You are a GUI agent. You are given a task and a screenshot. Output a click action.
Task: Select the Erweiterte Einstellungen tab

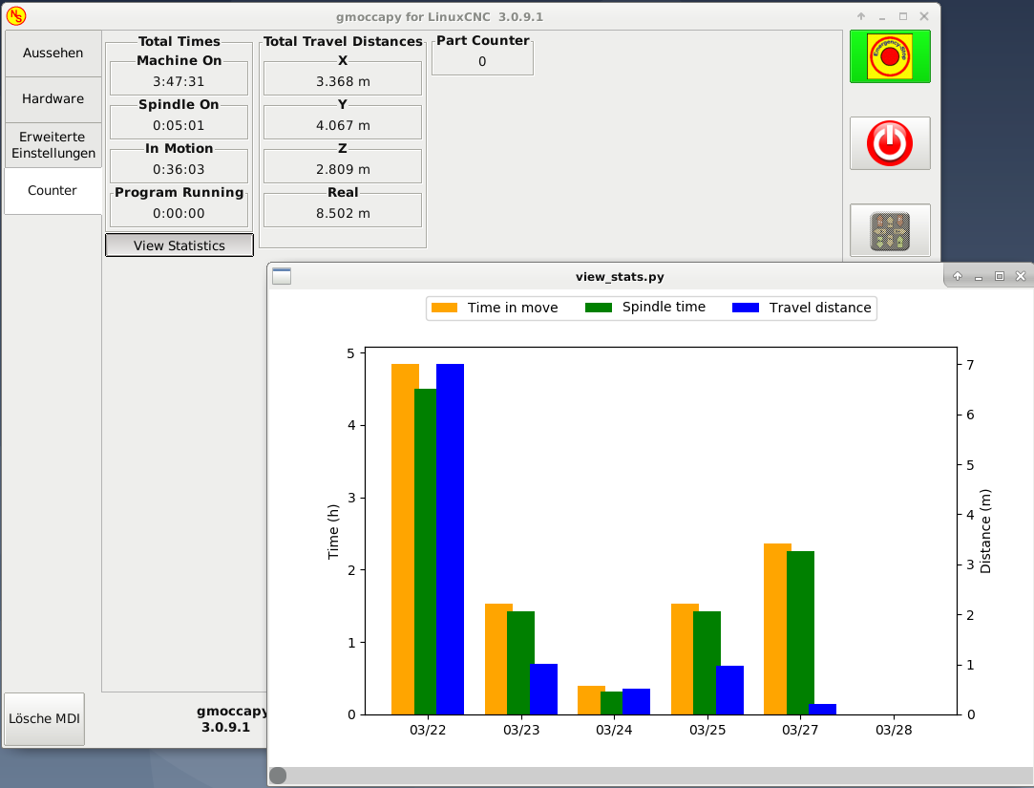click(x=53, y=145)
